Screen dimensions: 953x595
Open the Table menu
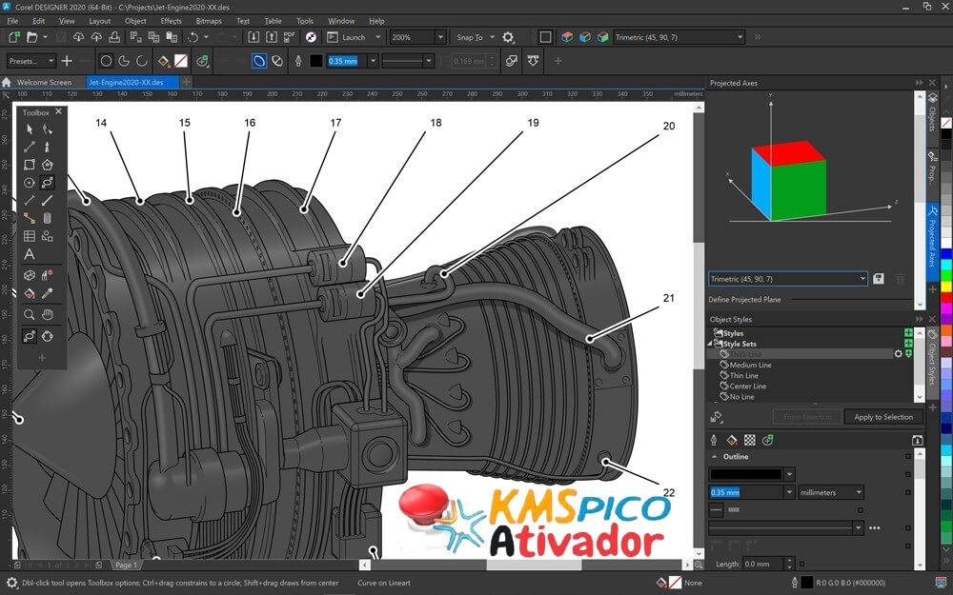(273, 21)
